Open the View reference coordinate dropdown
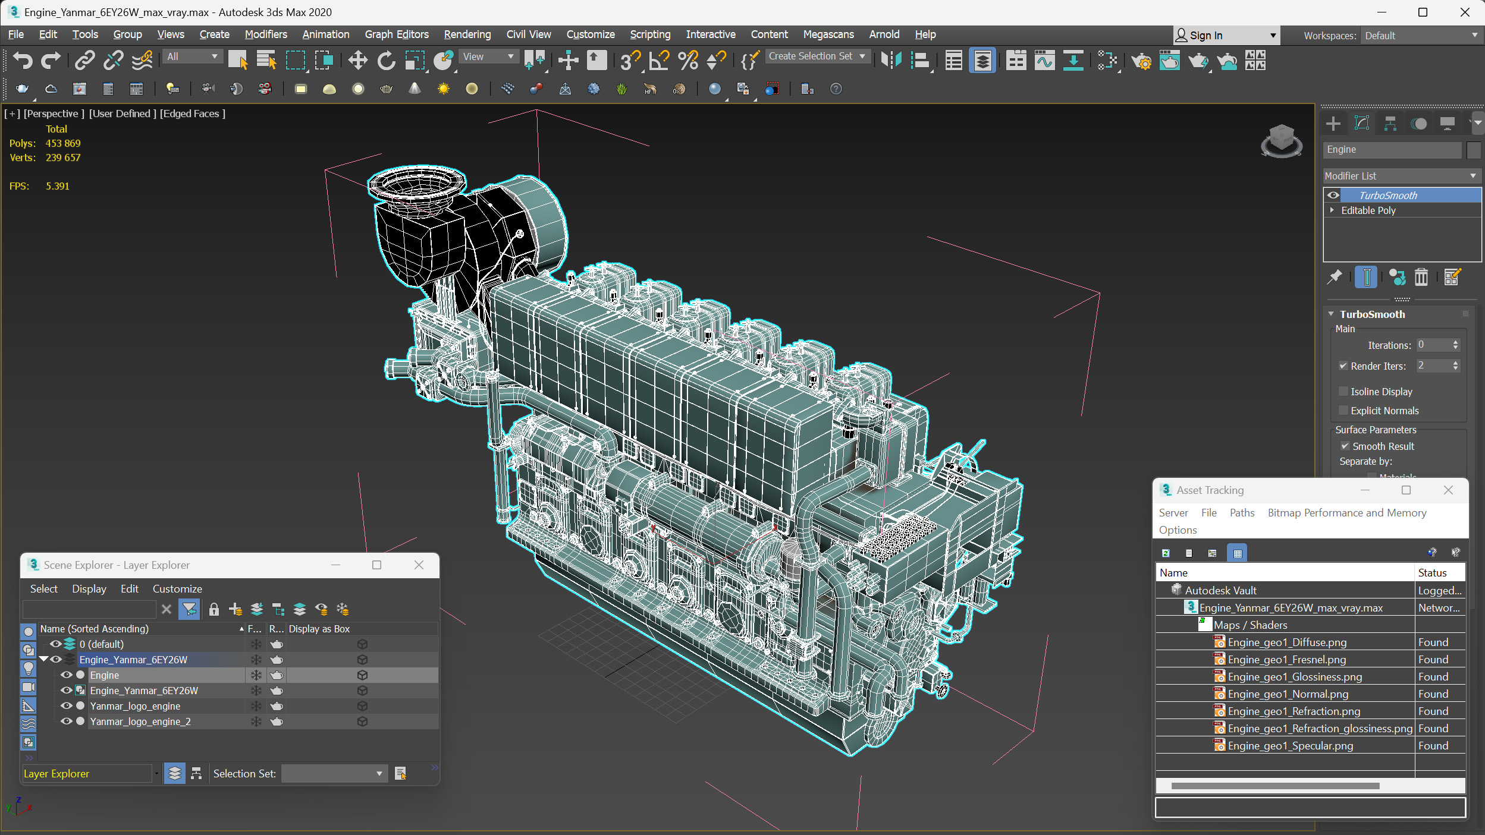This screenshot has width=1485, height=835. 489,56
